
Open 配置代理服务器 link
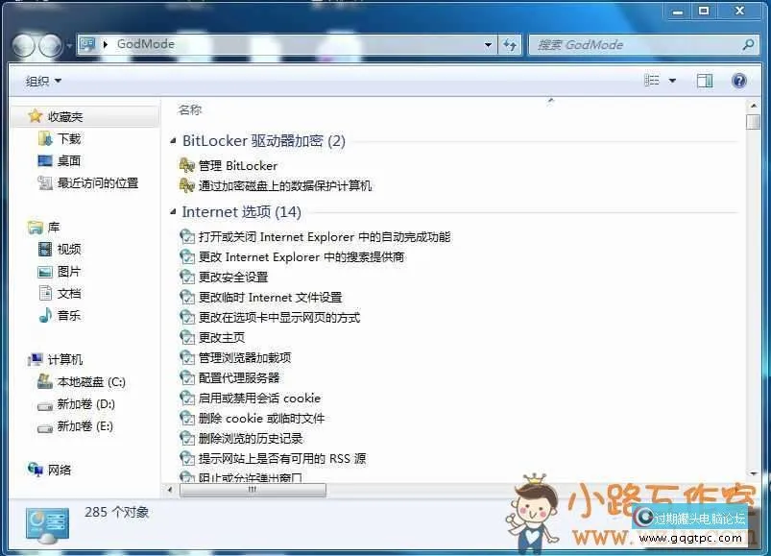[x=238, y=377]
